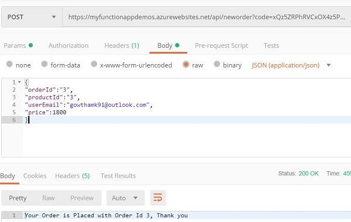Click the response text Your Order is Placed

(x=106, y=216)
